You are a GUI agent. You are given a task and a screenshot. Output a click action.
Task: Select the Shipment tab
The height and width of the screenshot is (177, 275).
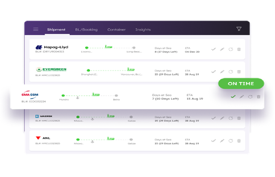[x=56, y=29]
